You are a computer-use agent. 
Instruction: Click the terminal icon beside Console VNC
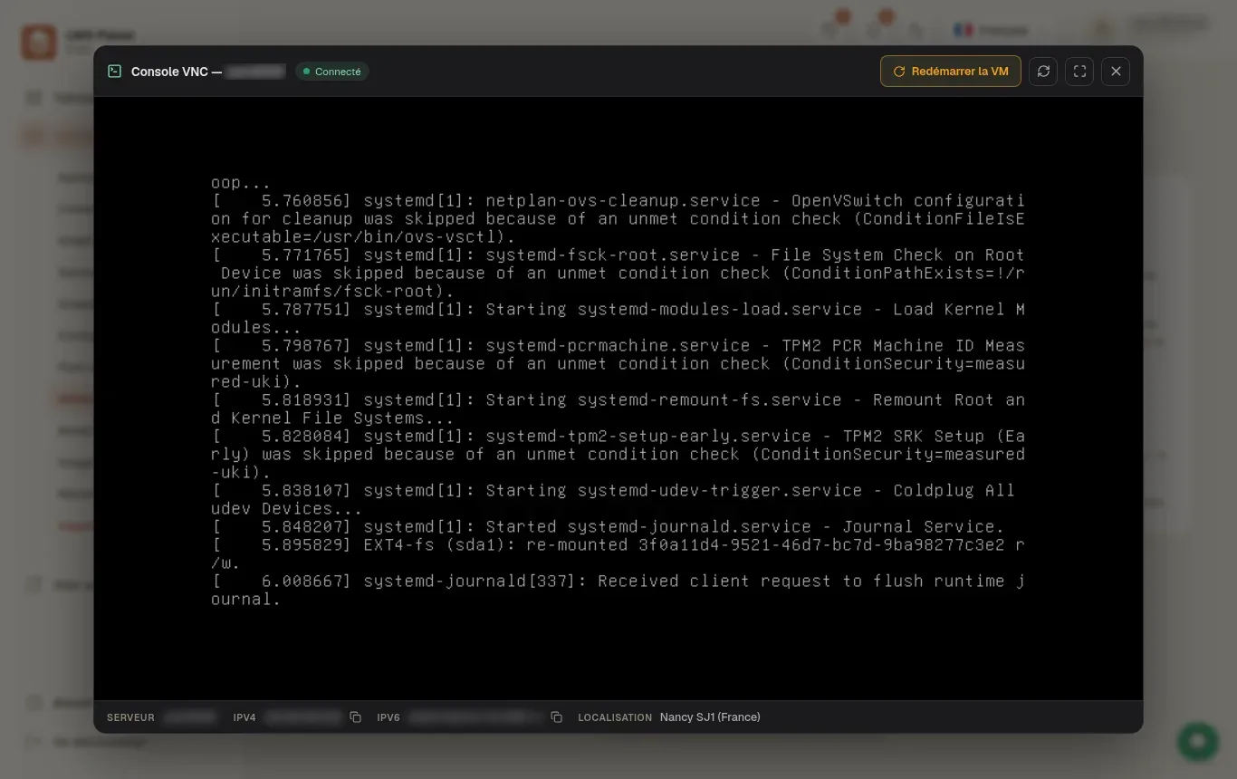115,72
